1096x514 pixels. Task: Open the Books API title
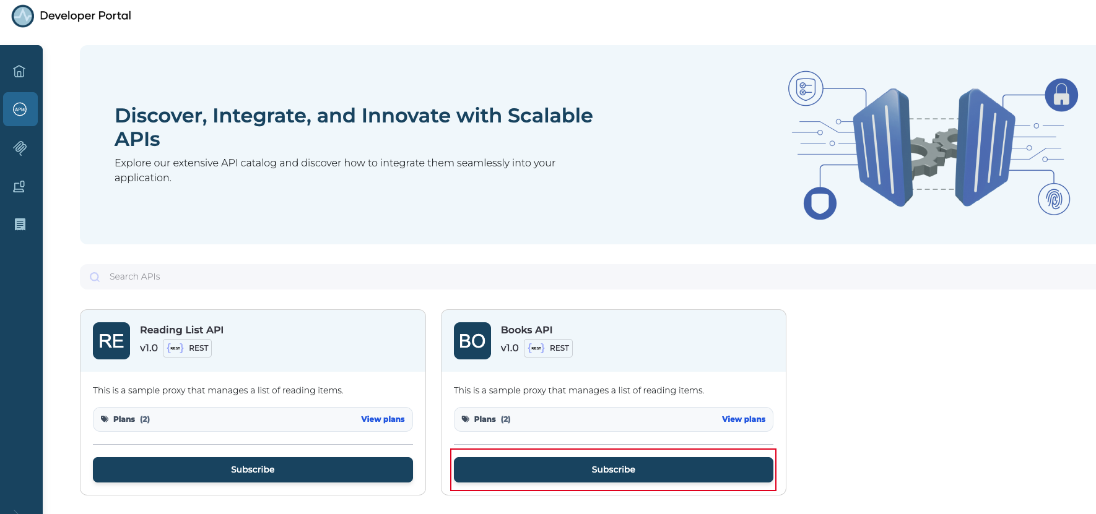(x=526, y=330)
